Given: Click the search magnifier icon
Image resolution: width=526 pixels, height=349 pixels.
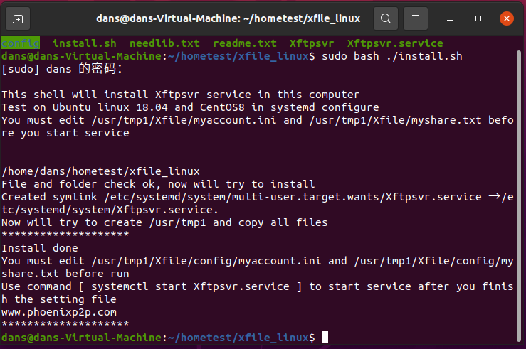Looking at the screenshot, I should click(385, 18).
